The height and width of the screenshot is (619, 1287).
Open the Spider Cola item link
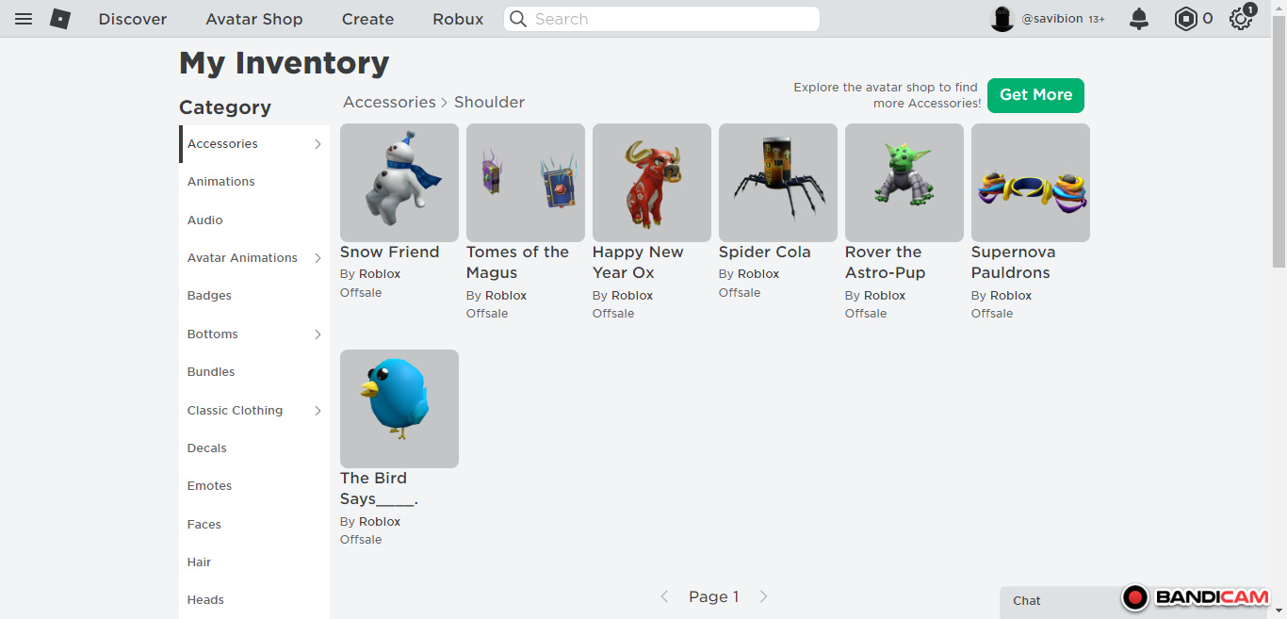coord(764,252)
